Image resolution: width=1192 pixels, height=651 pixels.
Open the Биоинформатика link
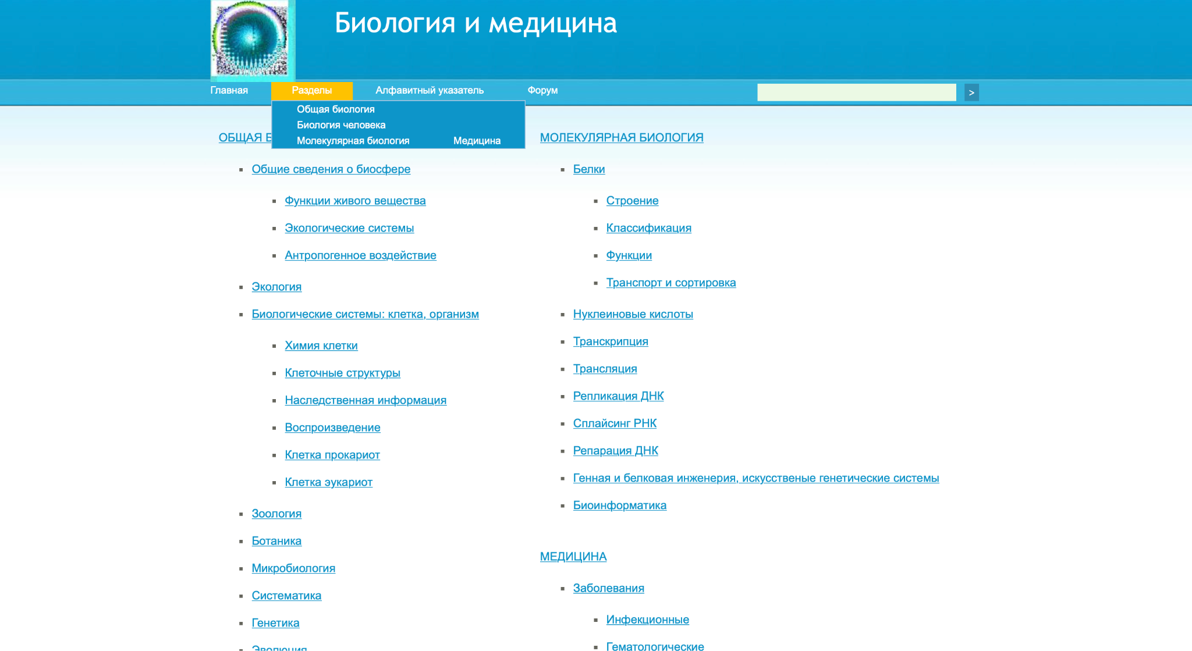point(620,506)
